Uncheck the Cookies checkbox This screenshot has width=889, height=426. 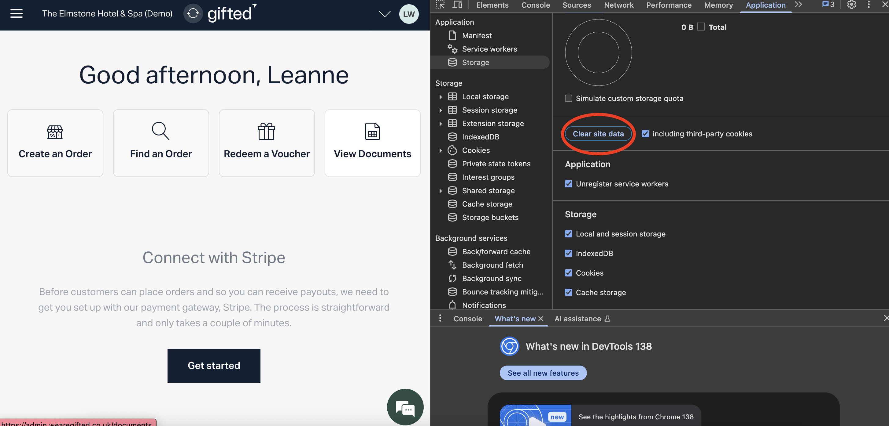[x=568, y=273]
